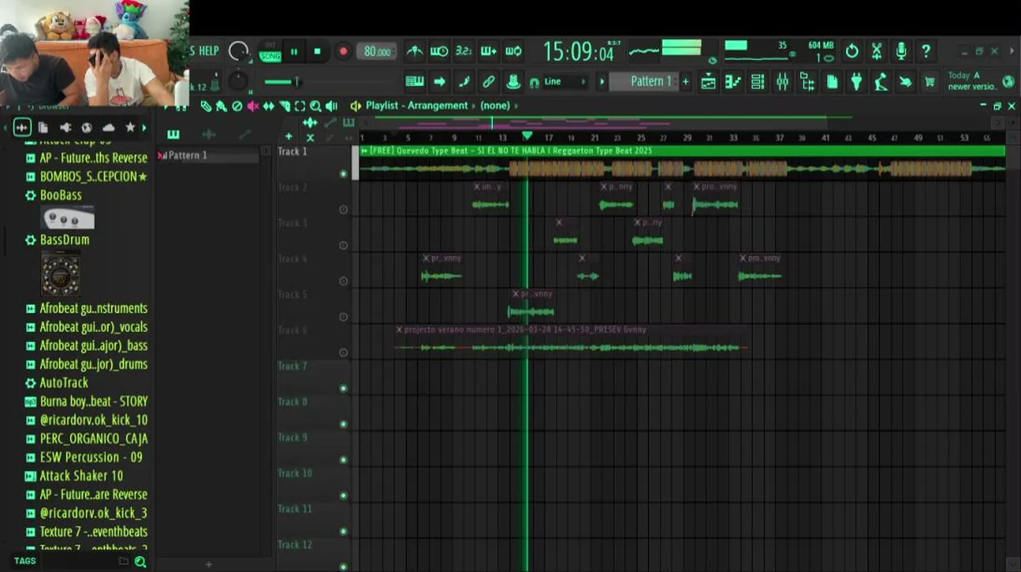1021x572 pixels.
Task: Open the (none) arrangement pattern dropdown
Action: 495,106
